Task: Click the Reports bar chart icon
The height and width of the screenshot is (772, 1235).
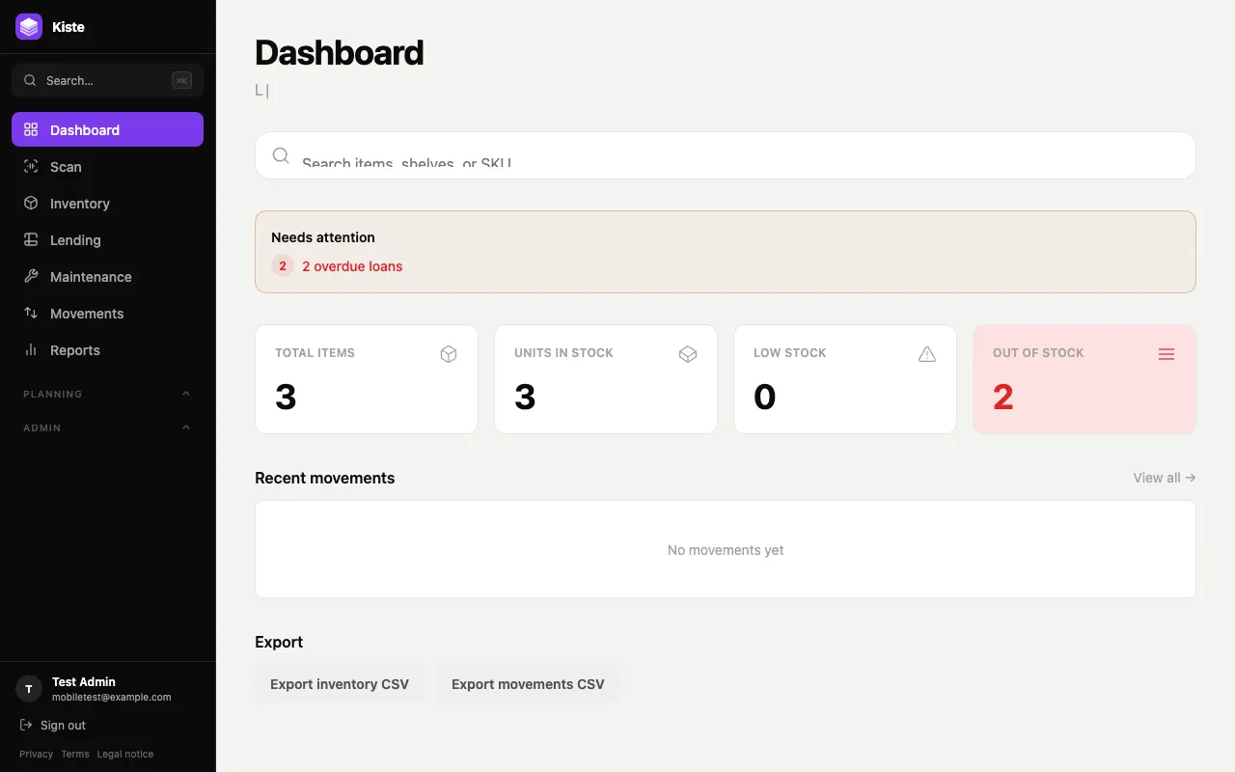Action: click(x=31, y=349)
